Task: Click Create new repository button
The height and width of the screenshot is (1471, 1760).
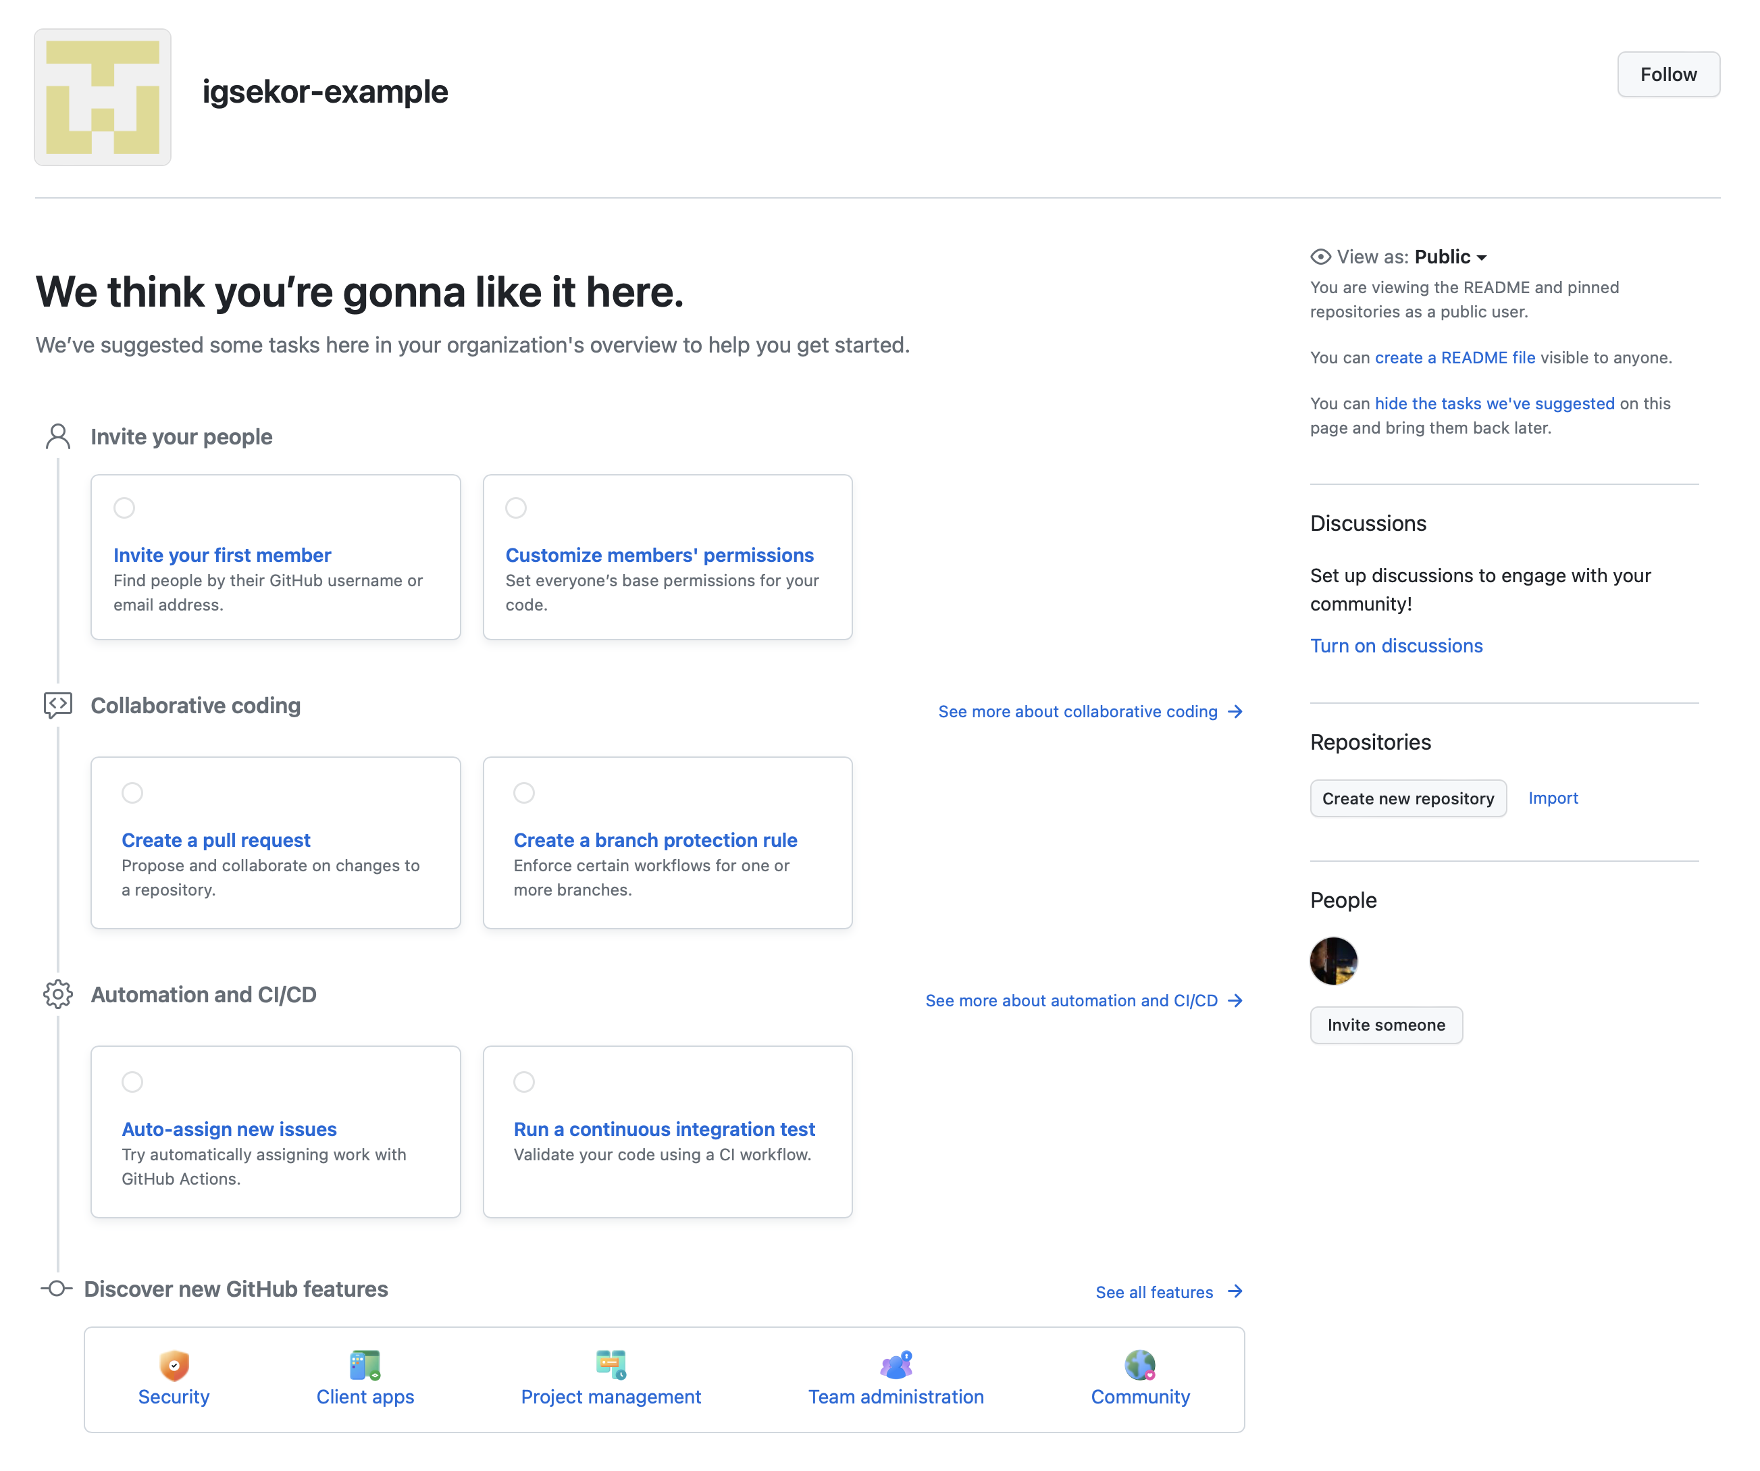Action: coord(1408,799)
